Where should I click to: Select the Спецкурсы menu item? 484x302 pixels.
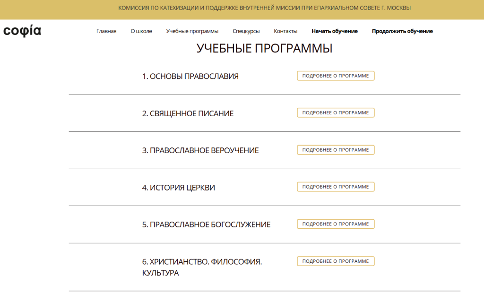246,31
